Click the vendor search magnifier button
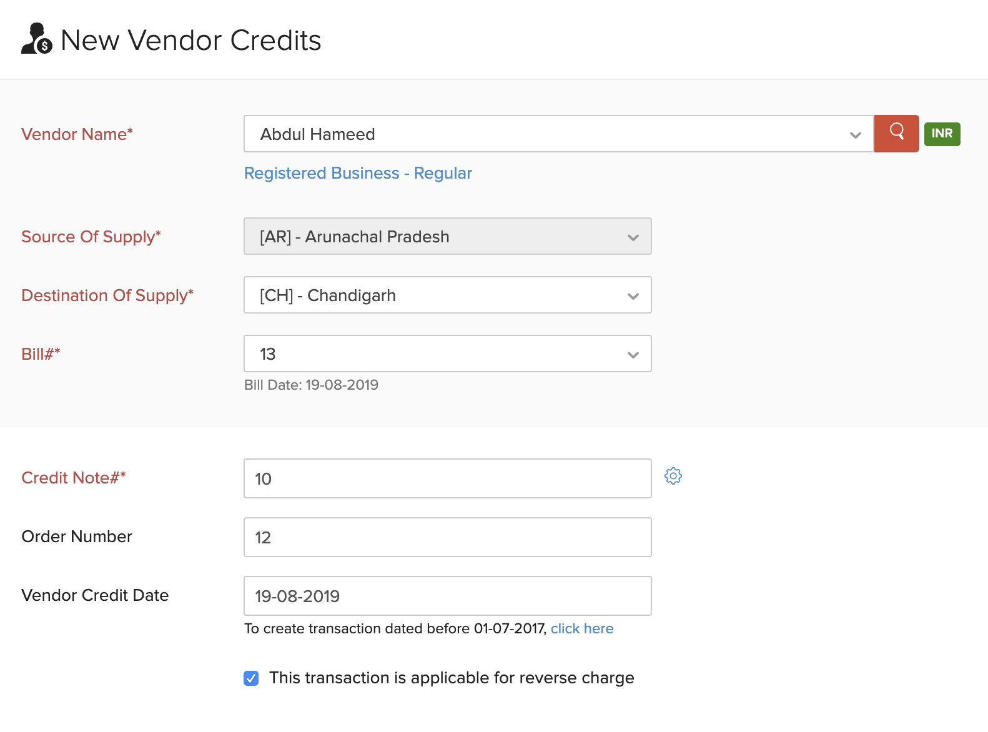Image resolution: width=988 pixels, height=732 pixels. tap(896, 133)
